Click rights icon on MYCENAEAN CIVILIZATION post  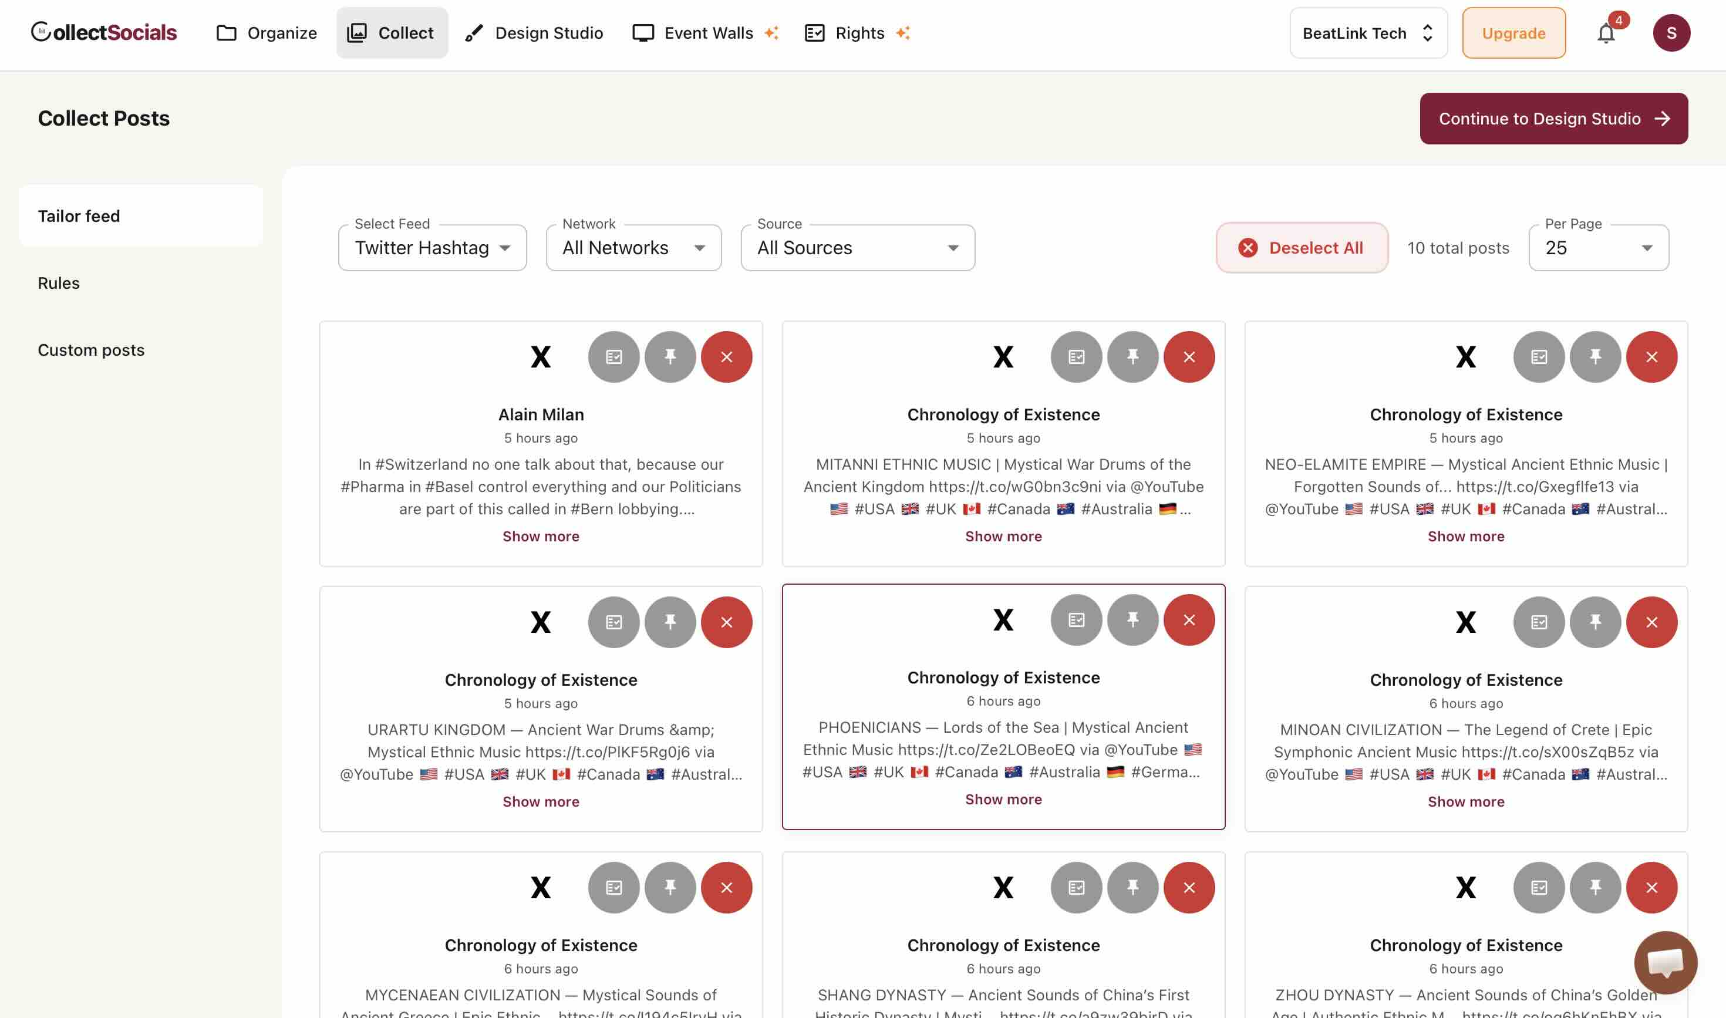pos(613,888)
